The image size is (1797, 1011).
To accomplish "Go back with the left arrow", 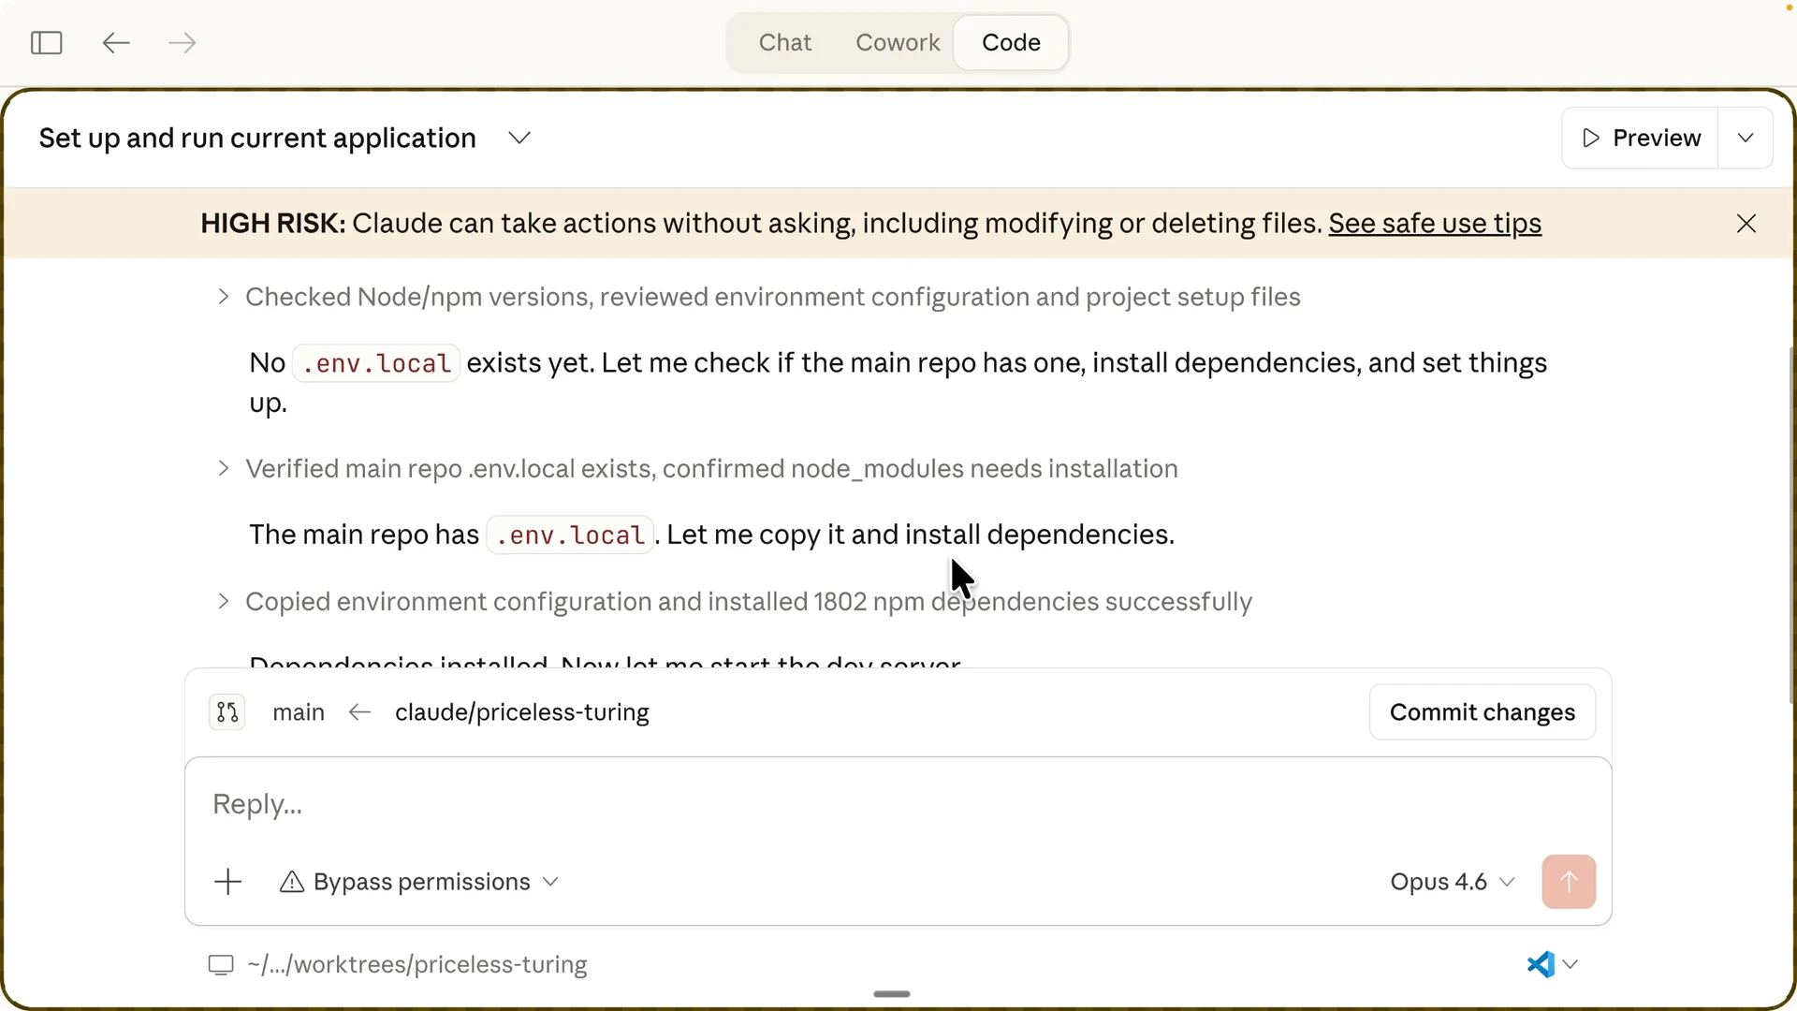I will tap(115, 43).
